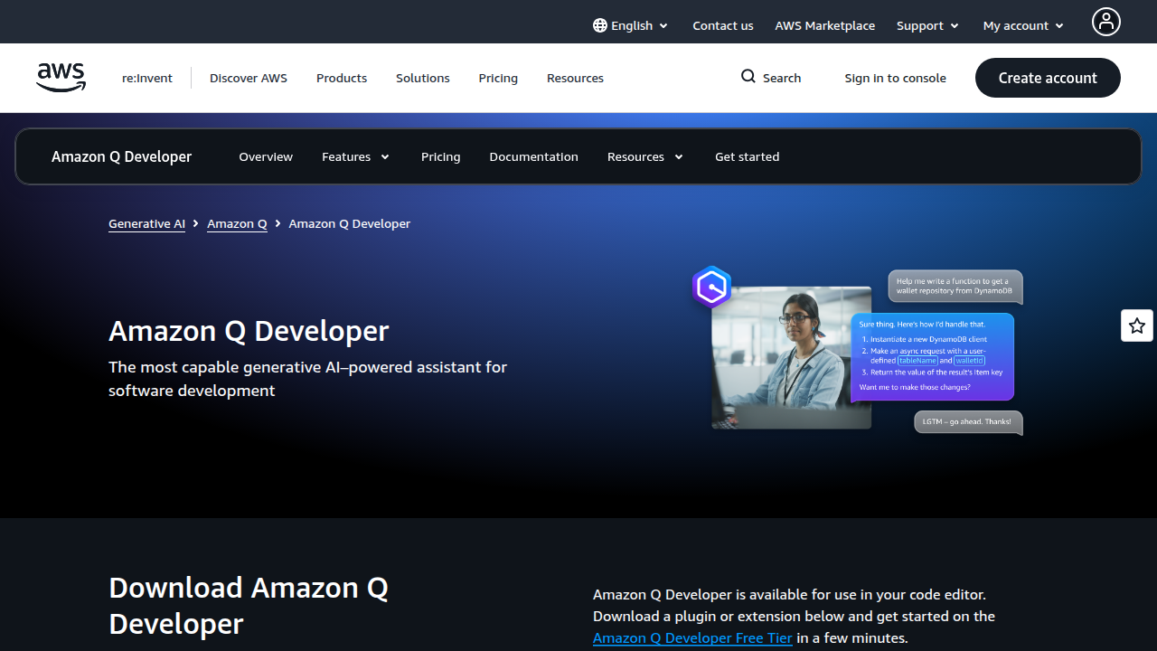Expand the Support menu
The height and width of the screenshot is (651, 1157).
pyautogui.click(x=927, y=25)
